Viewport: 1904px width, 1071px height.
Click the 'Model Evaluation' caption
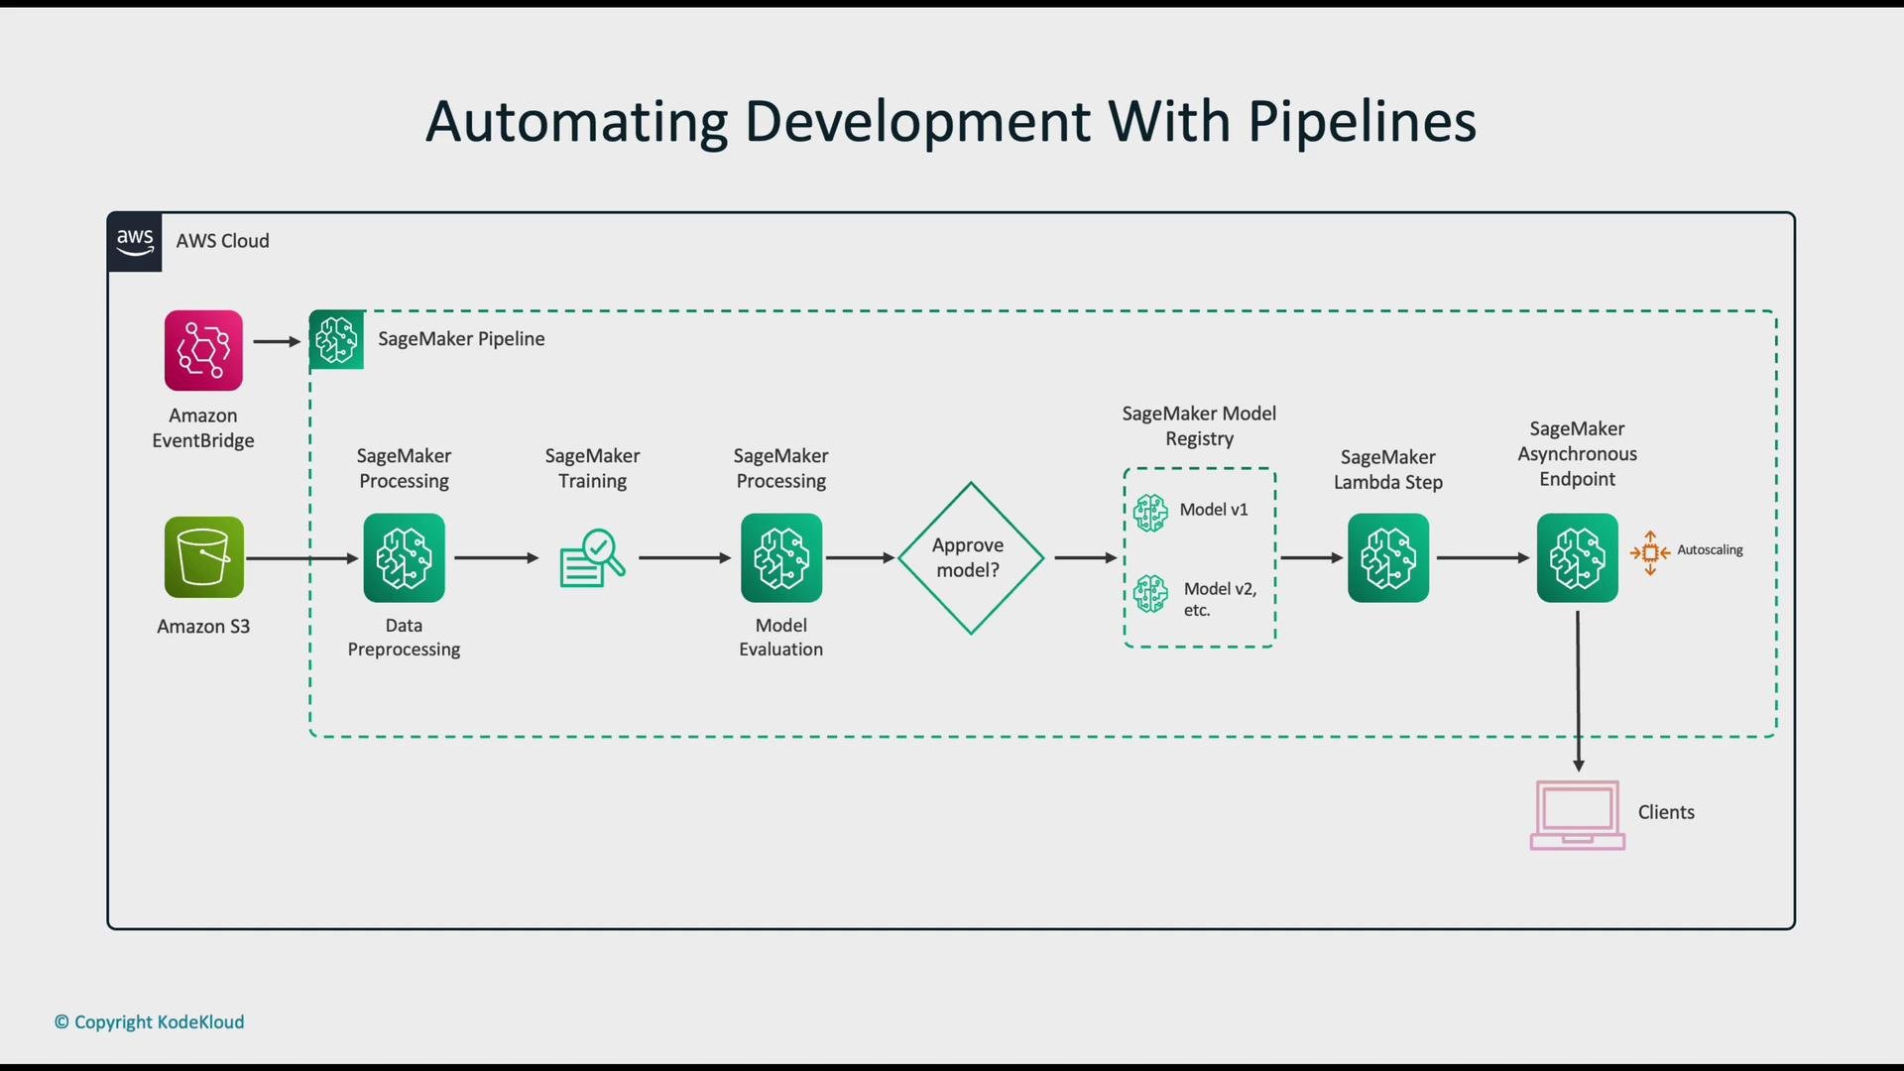pos(781,638)
